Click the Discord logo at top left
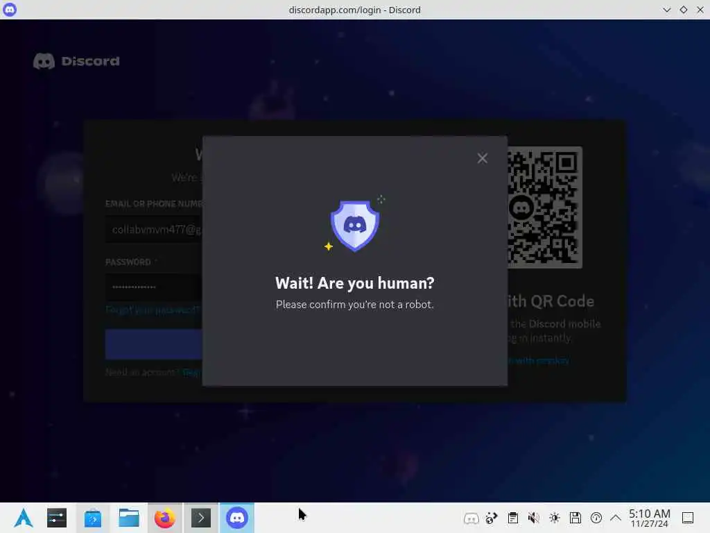 [x=76, y=61]
